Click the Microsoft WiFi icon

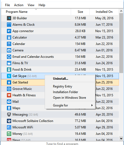[x=9, y=127]
